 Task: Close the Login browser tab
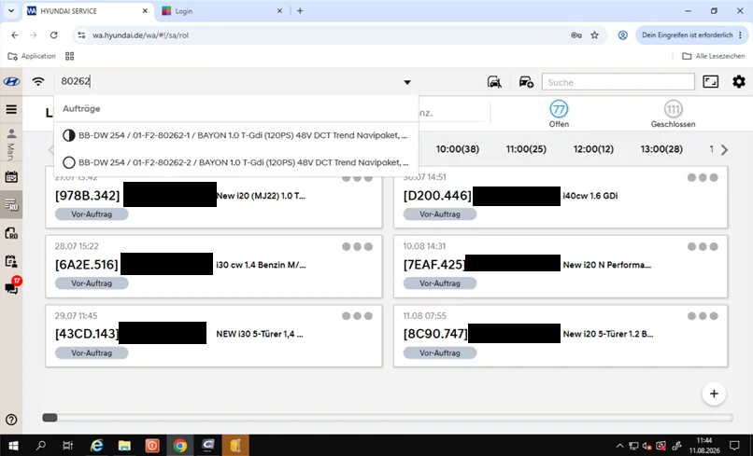click(279, 11)
